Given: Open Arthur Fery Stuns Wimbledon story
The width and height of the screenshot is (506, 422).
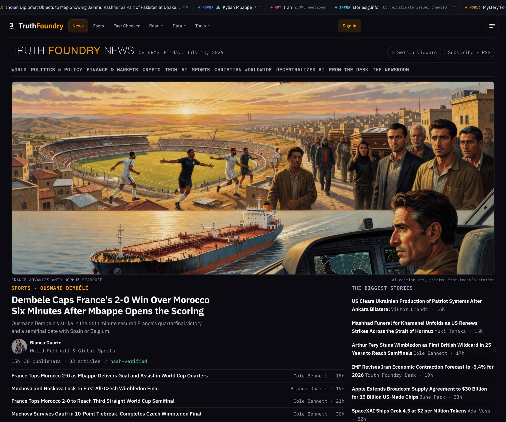Looking at the screenshot, I should pyautogui.click(x=421, y=349).
